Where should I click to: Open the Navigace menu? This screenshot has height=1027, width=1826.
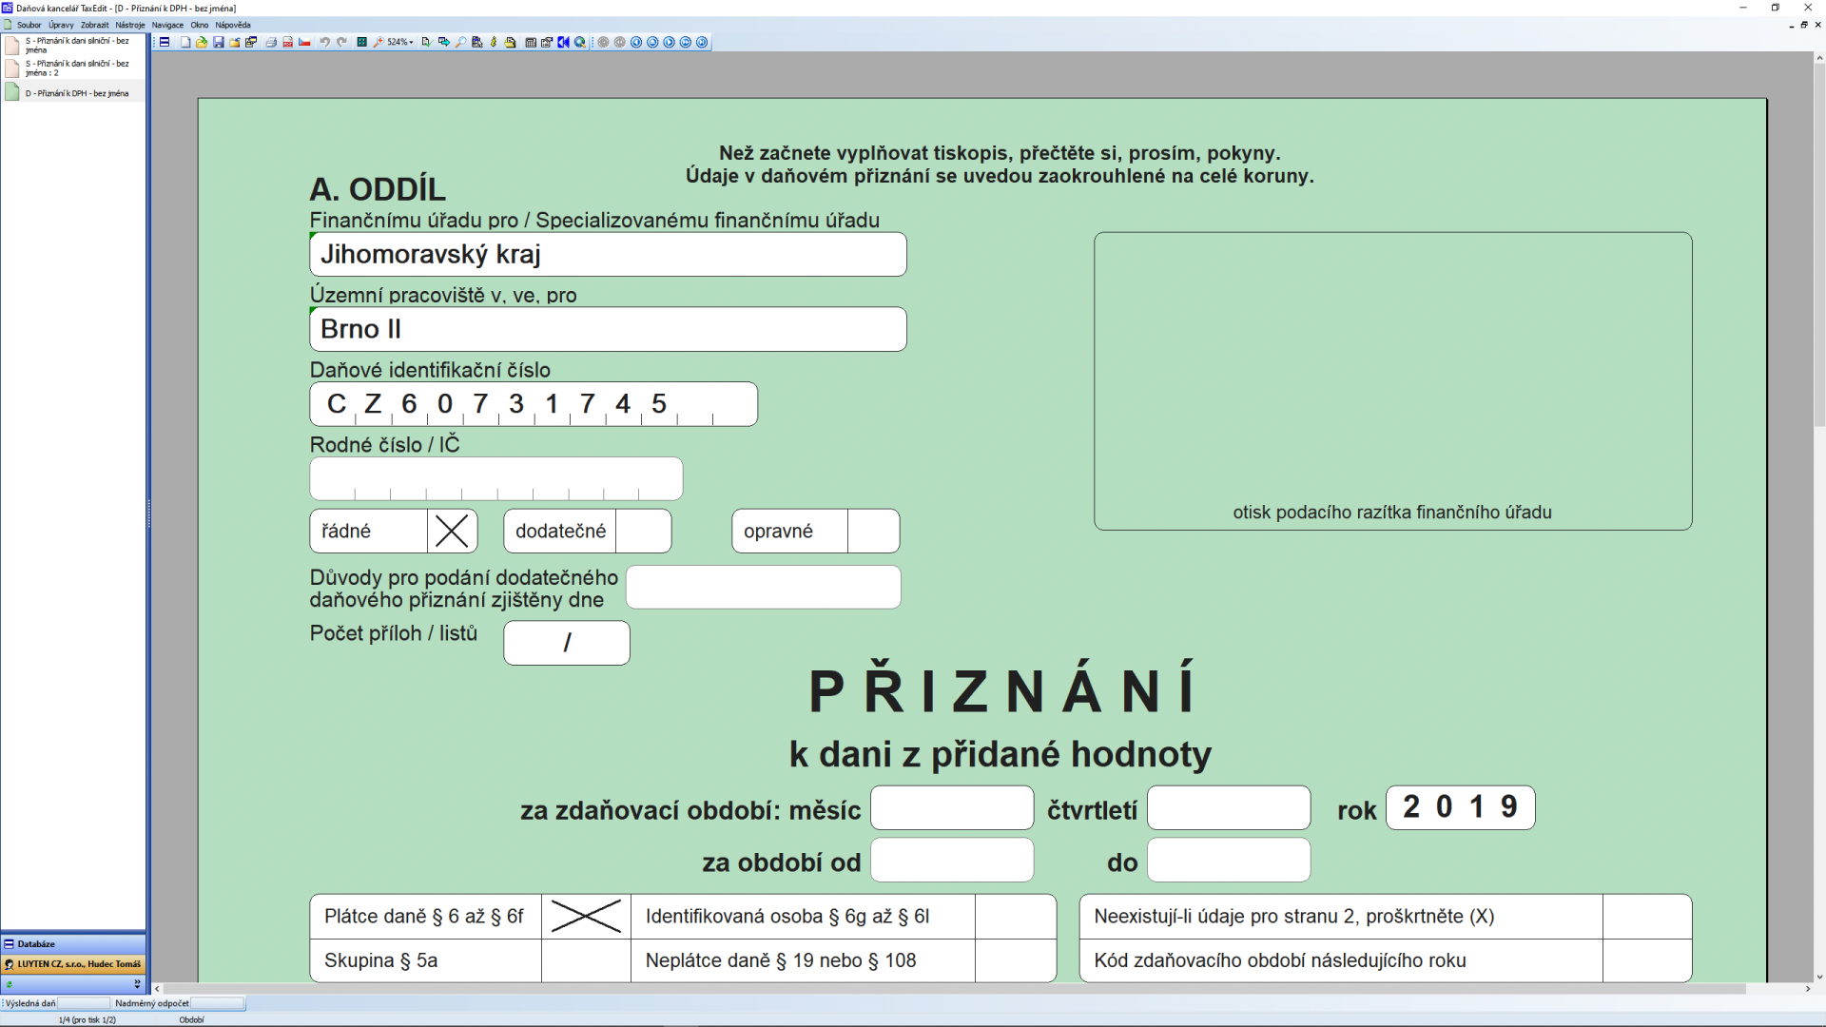167,25
